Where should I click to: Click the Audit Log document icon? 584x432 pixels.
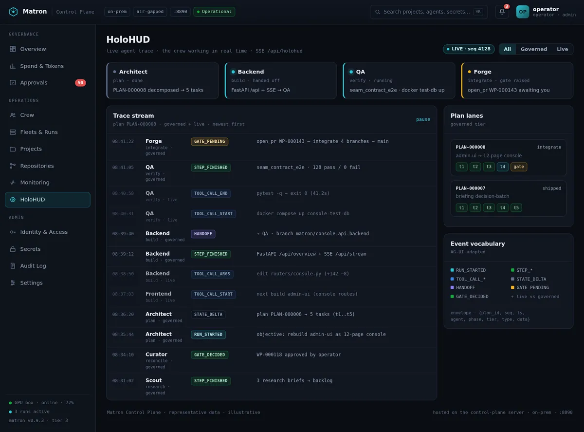pyautogui.click(x=13, y=266)
